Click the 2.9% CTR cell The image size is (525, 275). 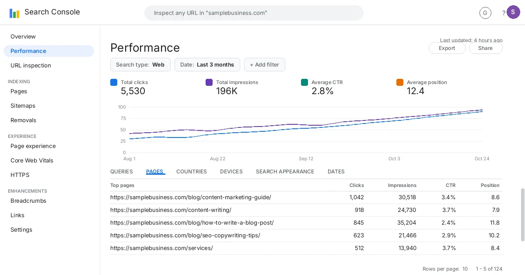point(449,236)
